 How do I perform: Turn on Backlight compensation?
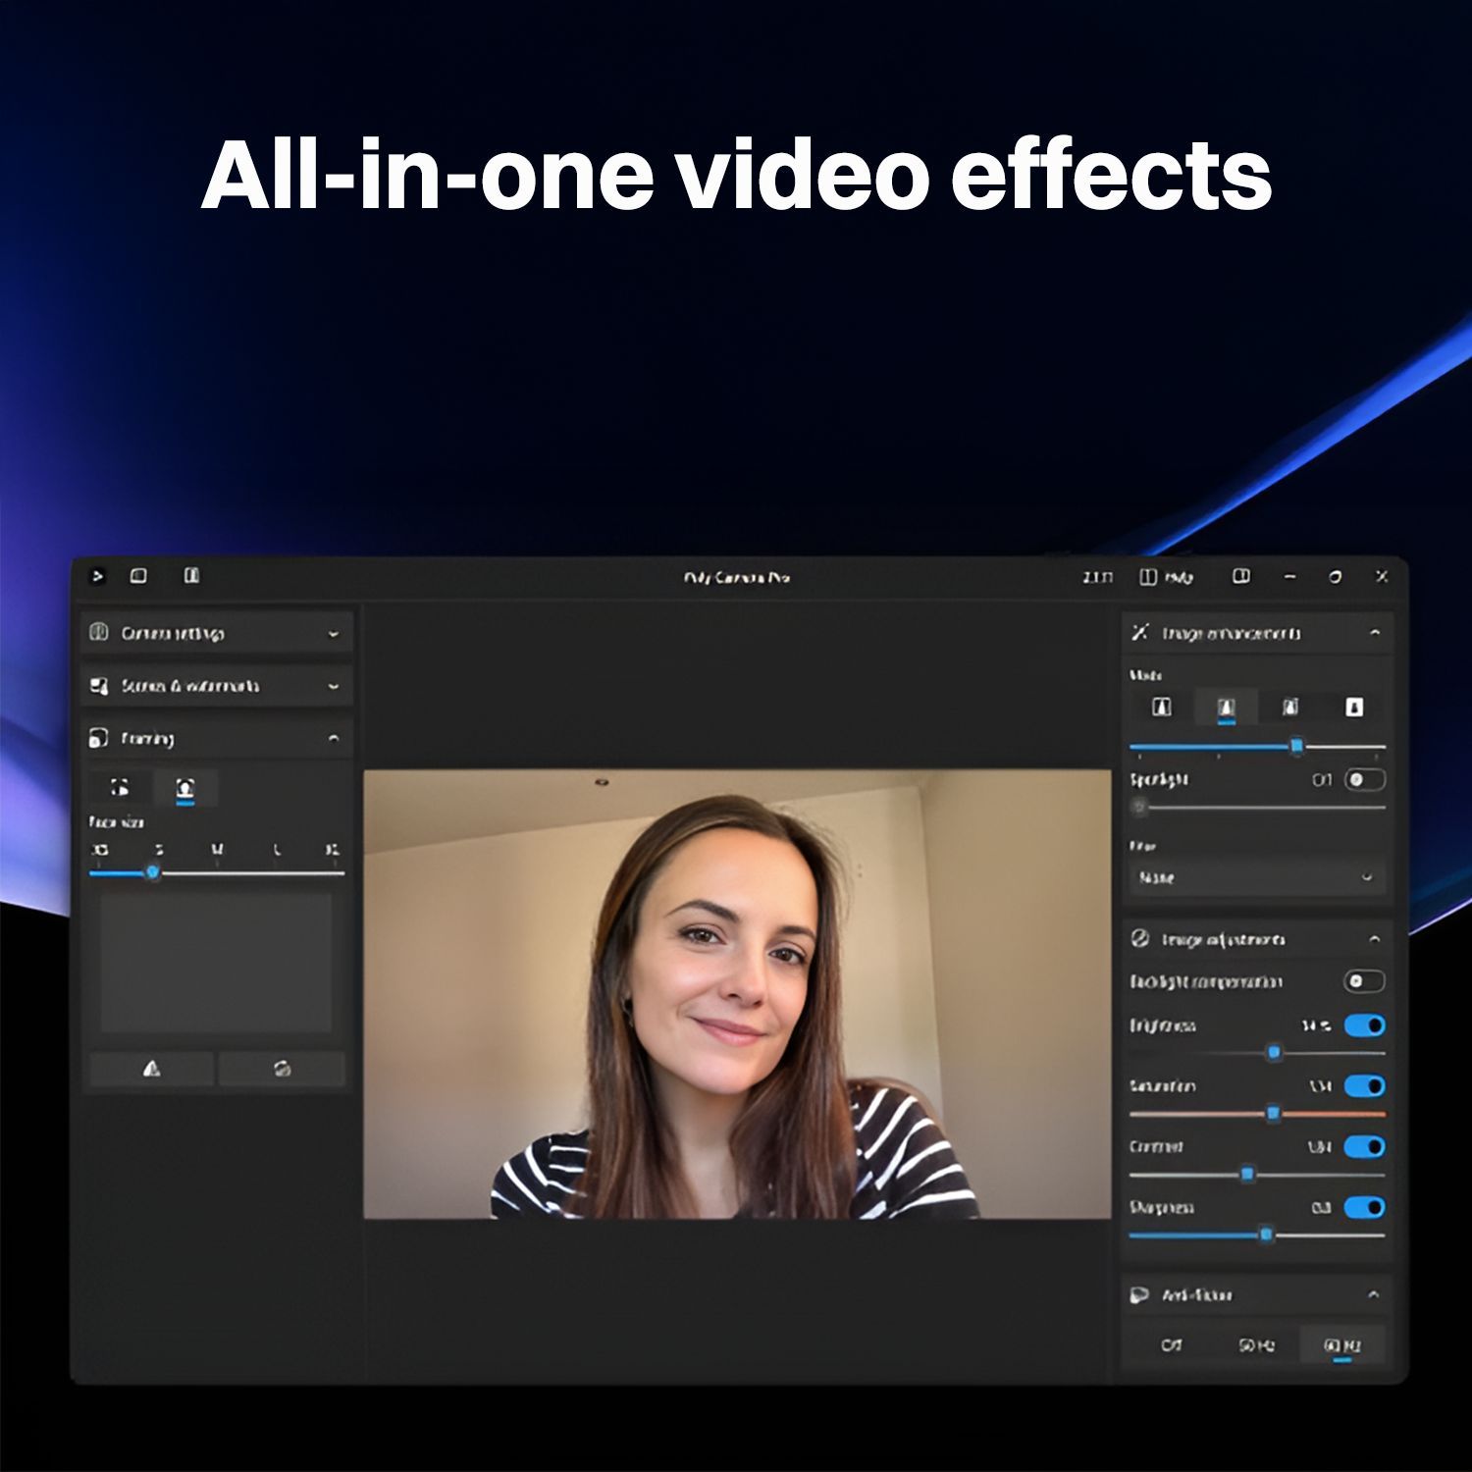click(1363, 981)
